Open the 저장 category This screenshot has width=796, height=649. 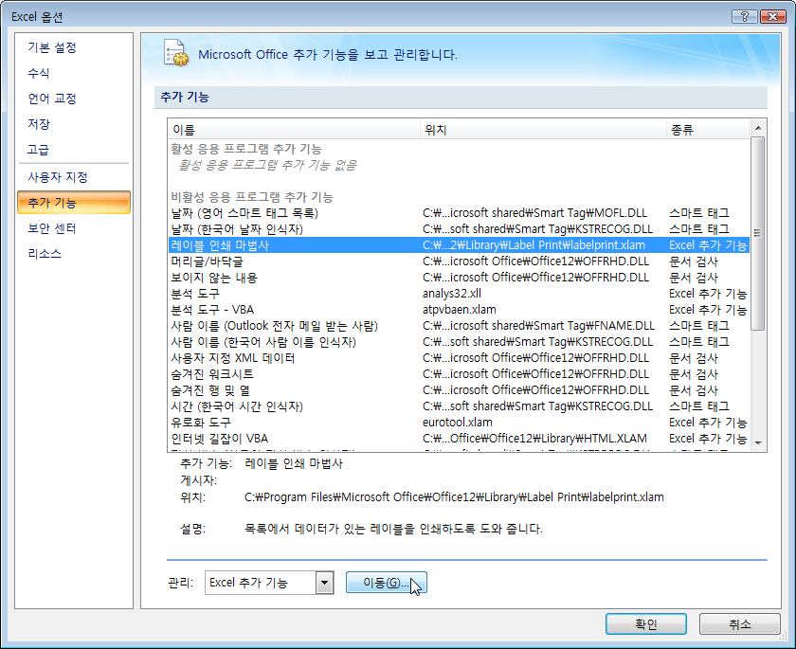point(39,124)
